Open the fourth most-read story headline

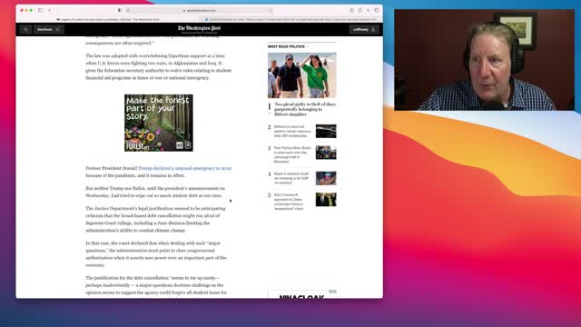(x=291, y=178)
